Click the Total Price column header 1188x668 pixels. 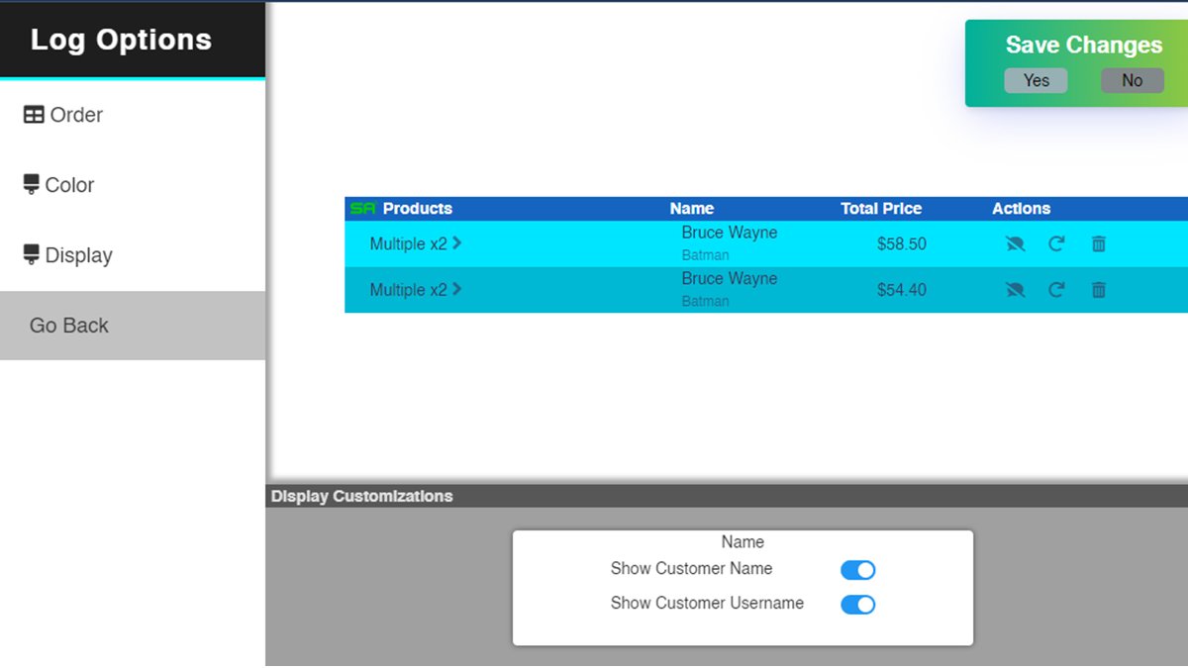(x=881, y=209)
